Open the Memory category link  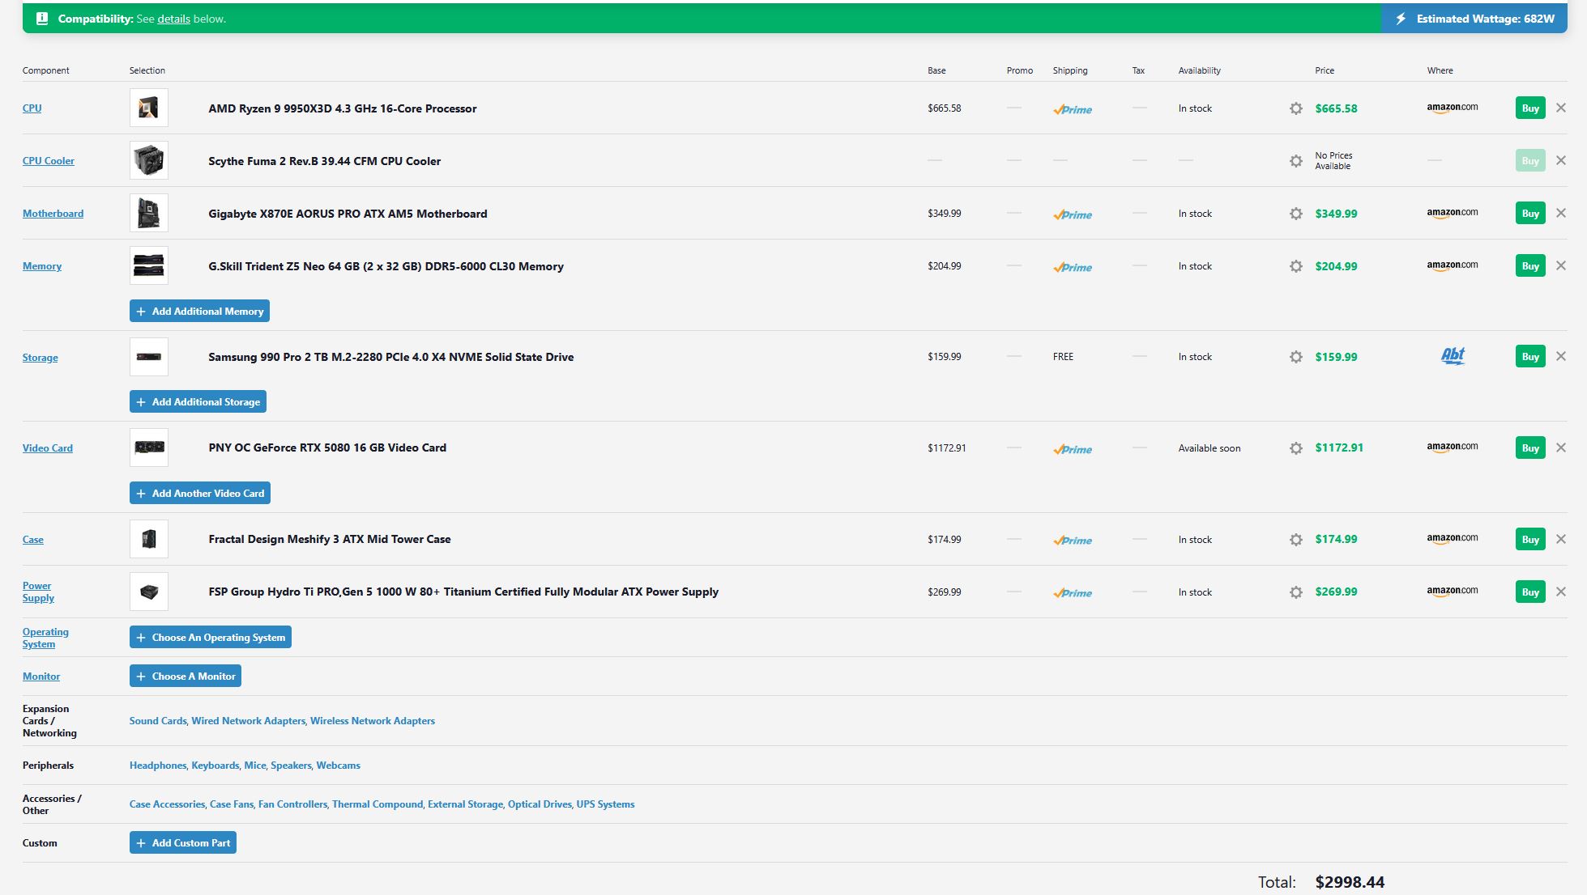(42, 265)
